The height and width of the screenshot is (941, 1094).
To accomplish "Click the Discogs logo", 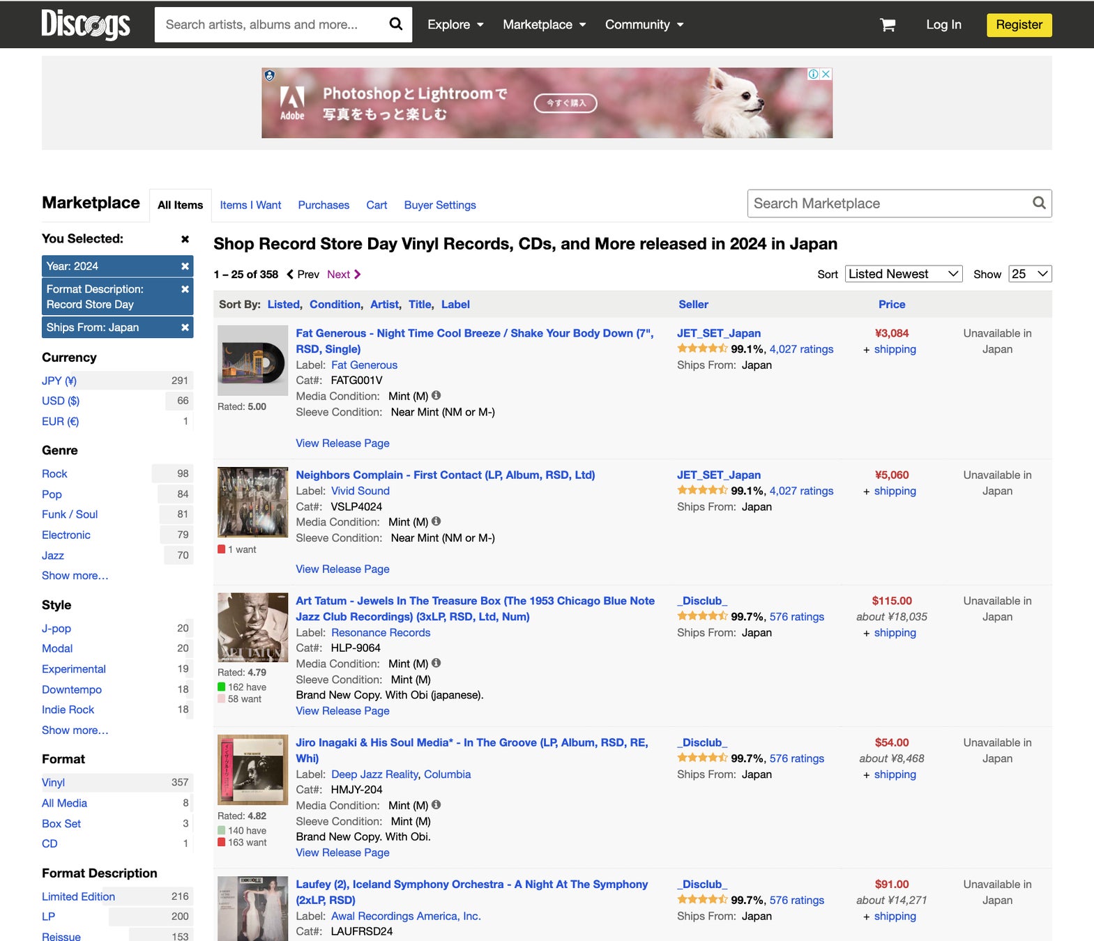I will [x=86, y=24].
